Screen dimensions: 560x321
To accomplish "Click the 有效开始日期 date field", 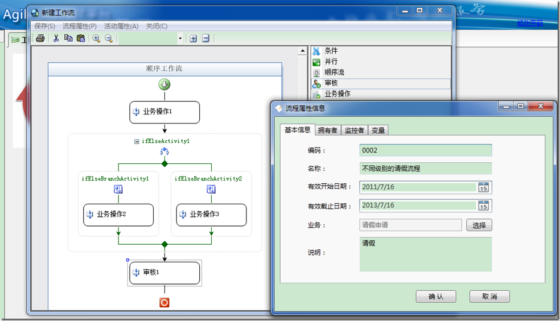I will tap(418, 187).
